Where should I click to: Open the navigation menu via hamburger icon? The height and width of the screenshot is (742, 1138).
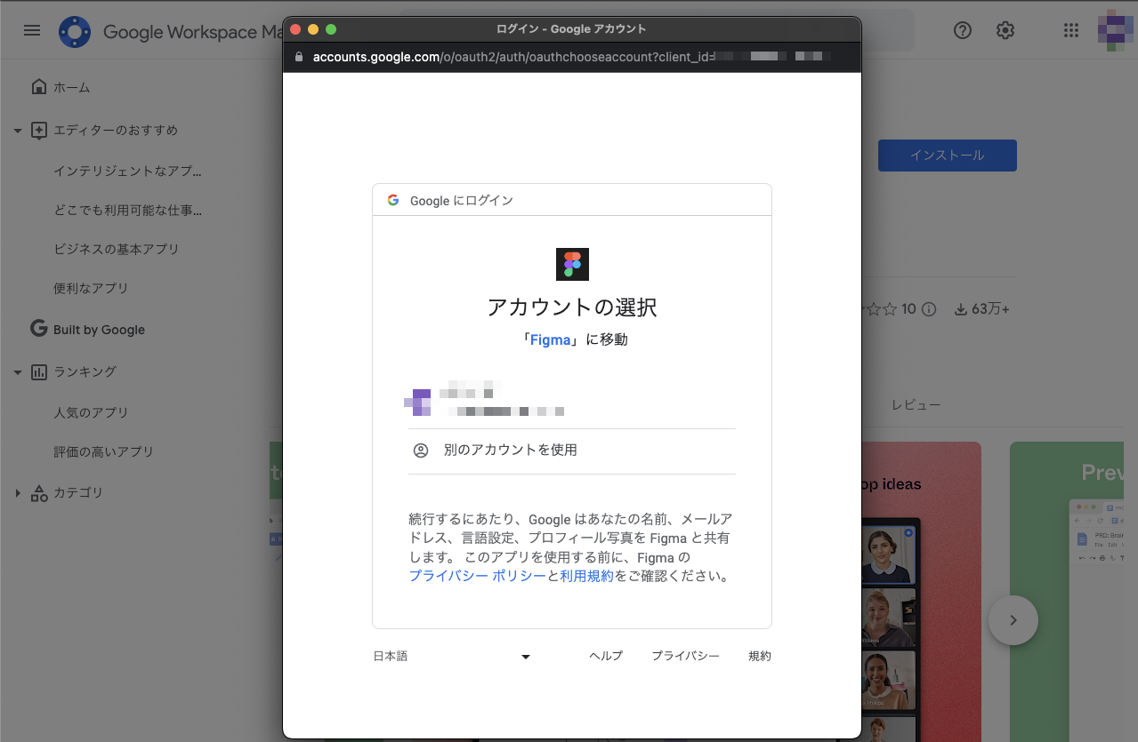tap(31, 29)
